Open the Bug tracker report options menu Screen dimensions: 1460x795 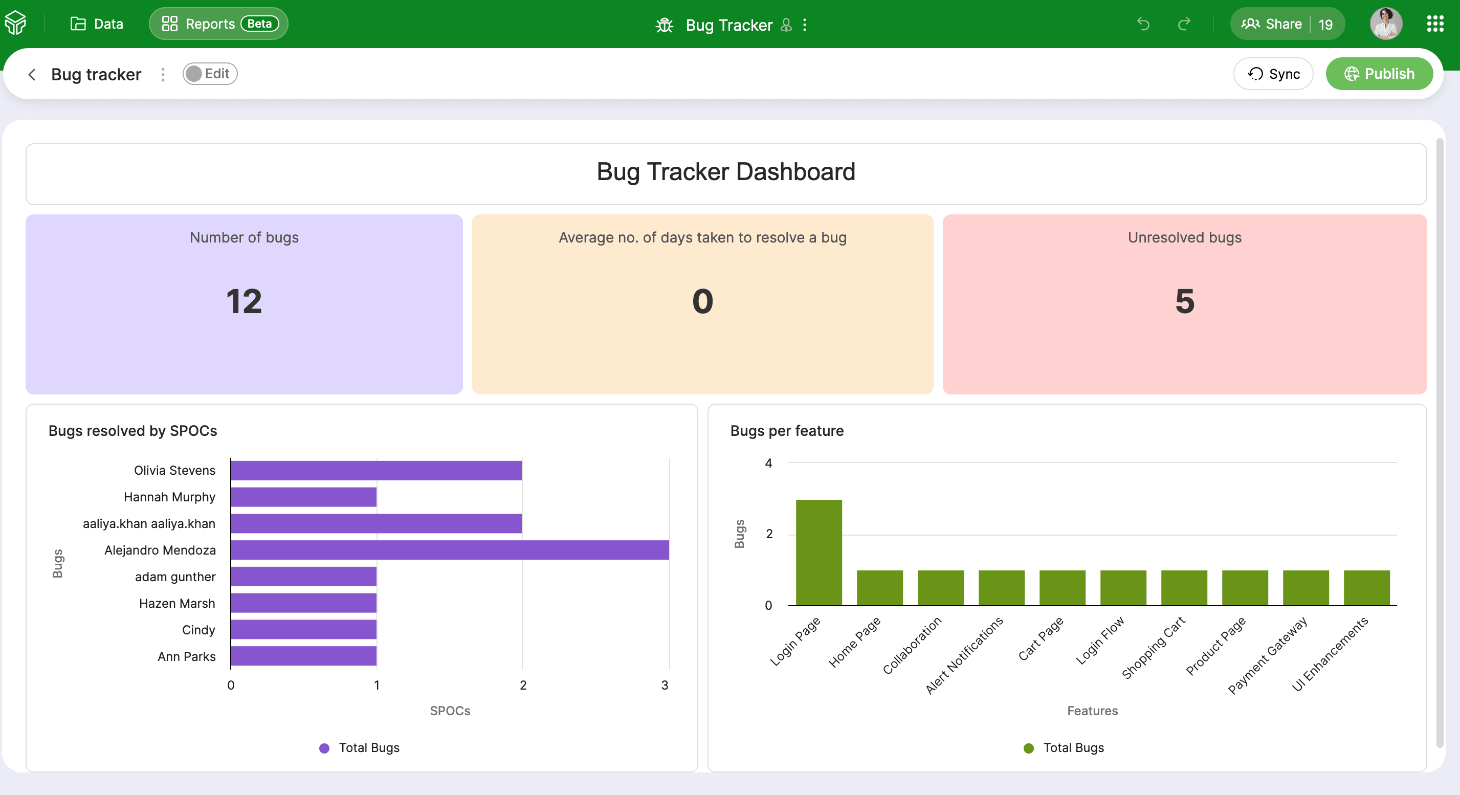coord(163,74)
